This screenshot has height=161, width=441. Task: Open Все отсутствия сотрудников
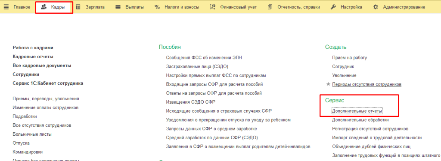point(42,125)
